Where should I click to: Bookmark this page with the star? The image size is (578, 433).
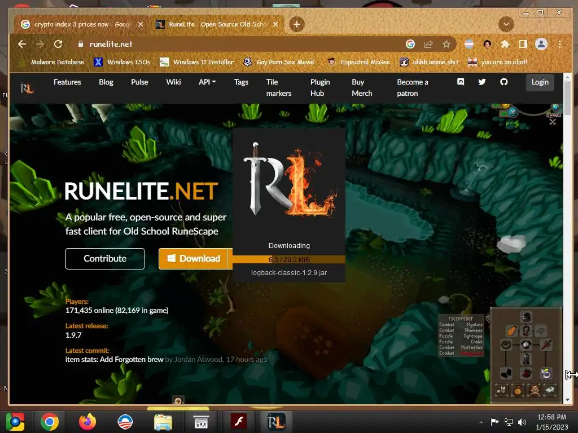coord(446,44)
